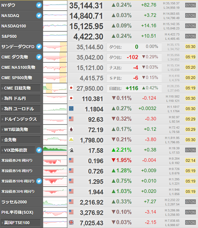Click the Japan flag in 為替 ドル円 row
198x228 pixels.
71,98
